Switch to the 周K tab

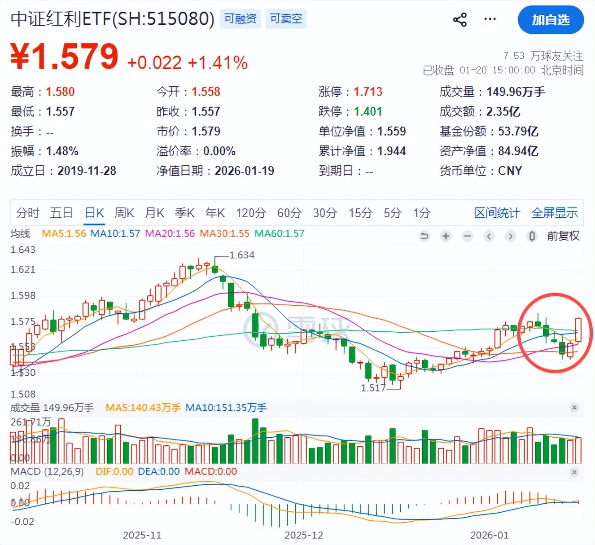[124, 213]
